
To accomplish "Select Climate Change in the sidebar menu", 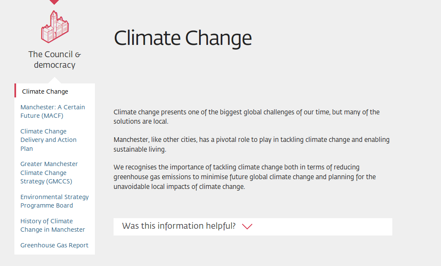I will pyautogui.click(x=45, y=91).
